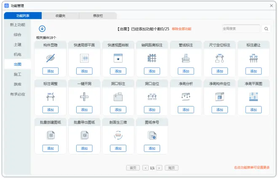Click the 功能管理 app logo icon
The height and width of the screenshot is (178, 278).
(7, 5)
